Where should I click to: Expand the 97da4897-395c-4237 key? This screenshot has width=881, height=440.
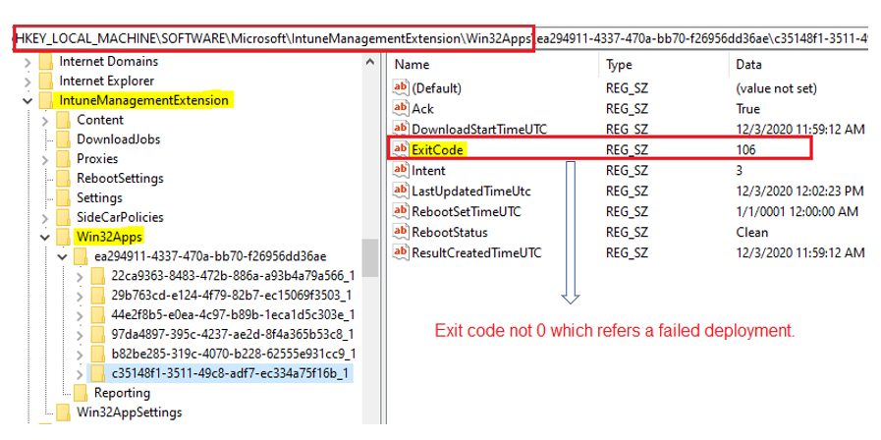(x=80, y=334)
